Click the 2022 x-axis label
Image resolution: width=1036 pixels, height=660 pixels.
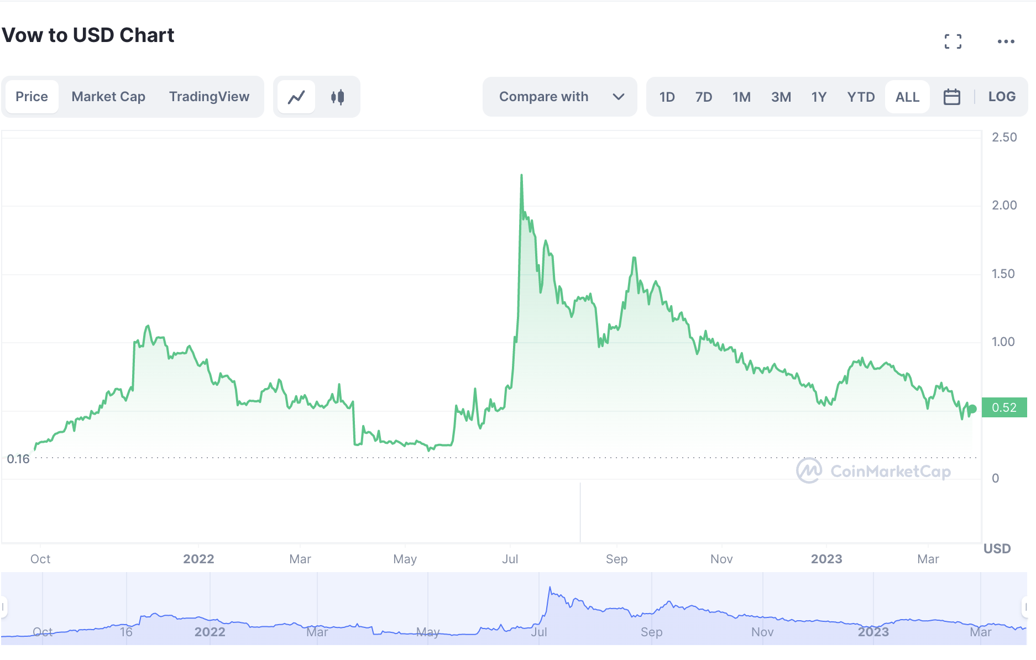(198, 559)
